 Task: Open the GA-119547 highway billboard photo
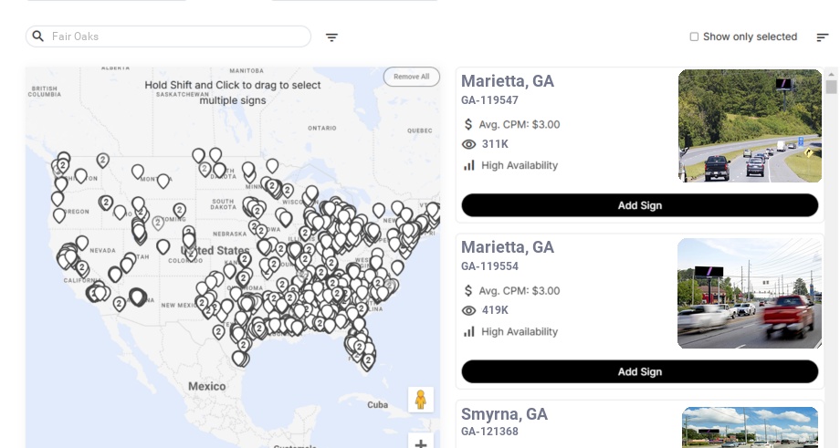(x=750, y=126)
